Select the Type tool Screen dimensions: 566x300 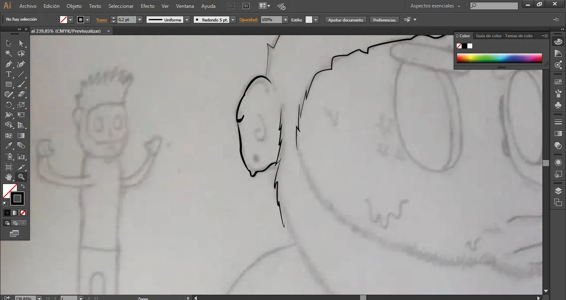pos(9,74)
